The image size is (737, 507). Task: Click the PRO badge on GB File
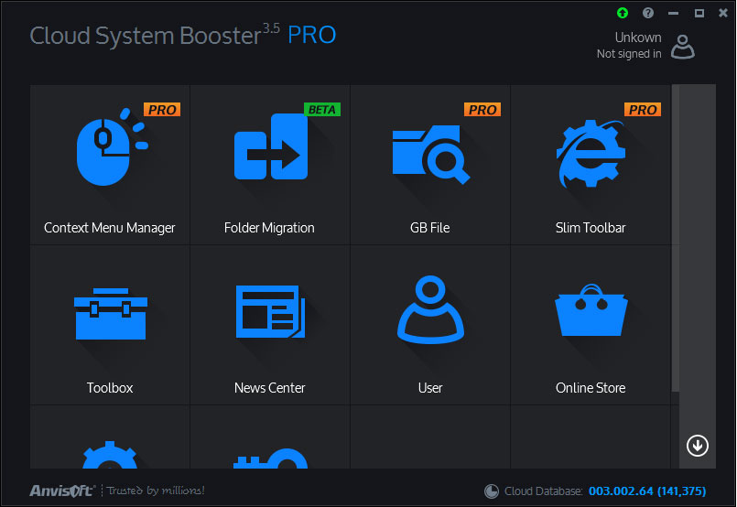click(x=482, y=110)
